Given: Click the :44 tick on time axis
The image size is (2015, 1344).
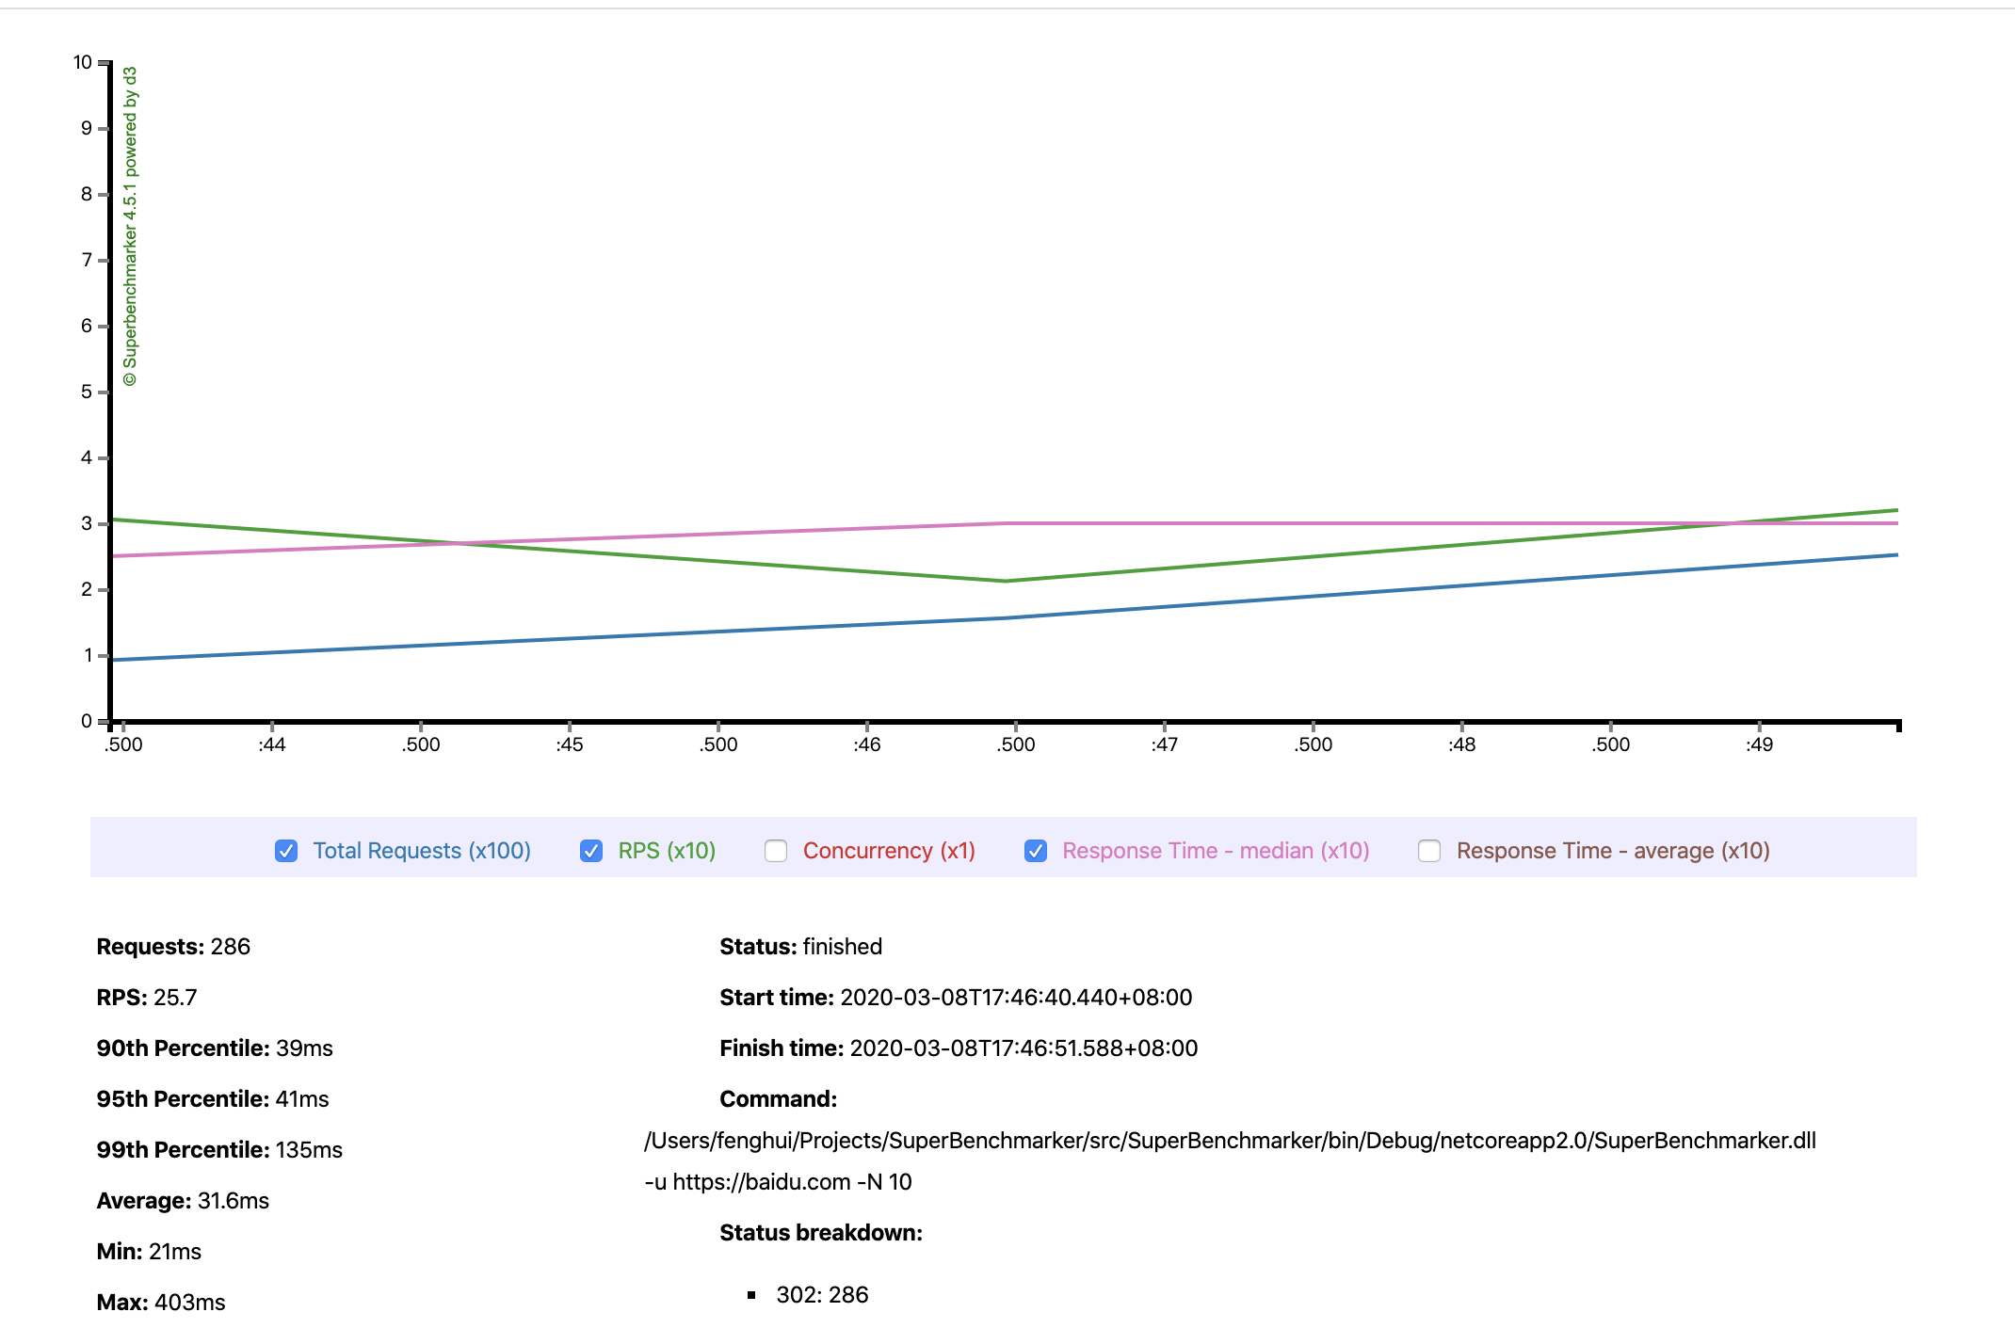Looking at the screenshot, I should click(271, 744).
